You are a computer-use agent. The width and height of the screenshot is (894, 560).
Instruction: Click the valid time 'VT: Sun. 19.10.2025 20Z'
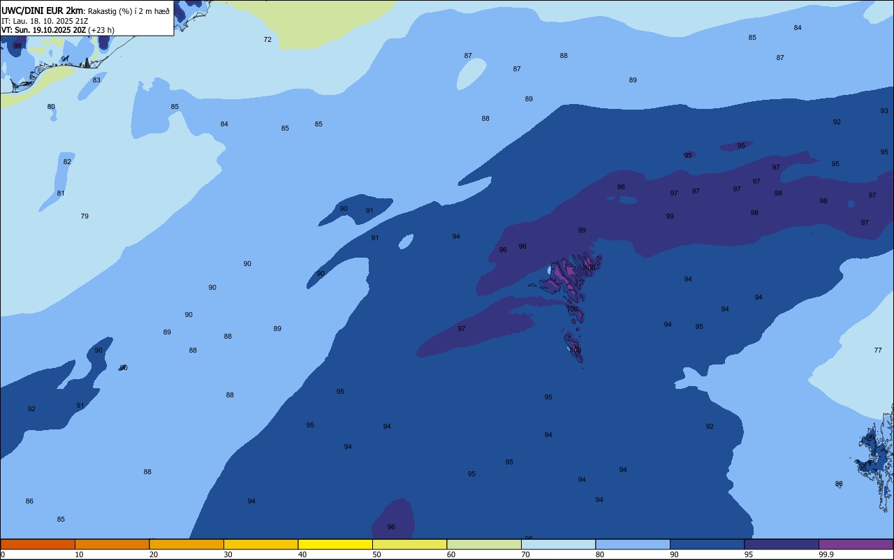(43, 30)
